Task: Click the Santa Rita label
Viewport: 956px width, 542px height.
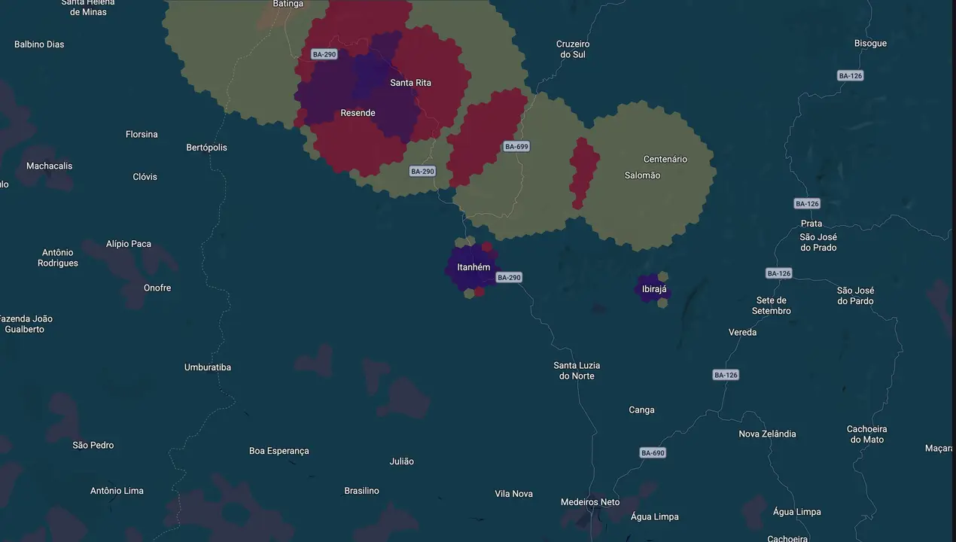Action: [411, 83]
